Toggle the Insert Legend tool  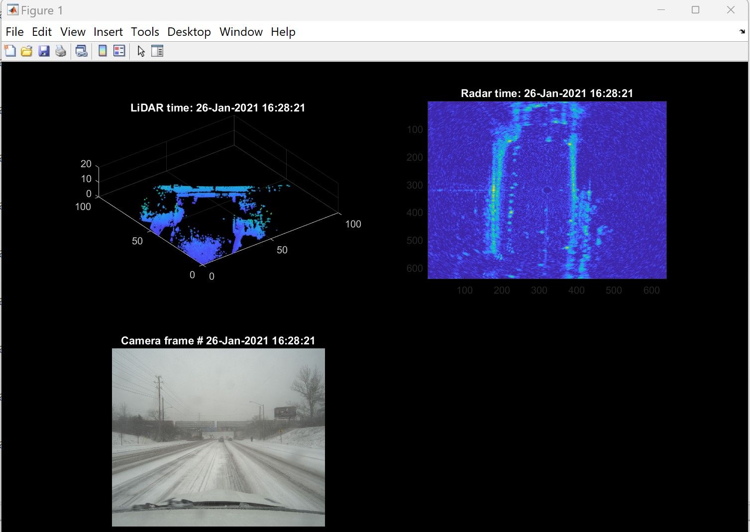point(119,50)
